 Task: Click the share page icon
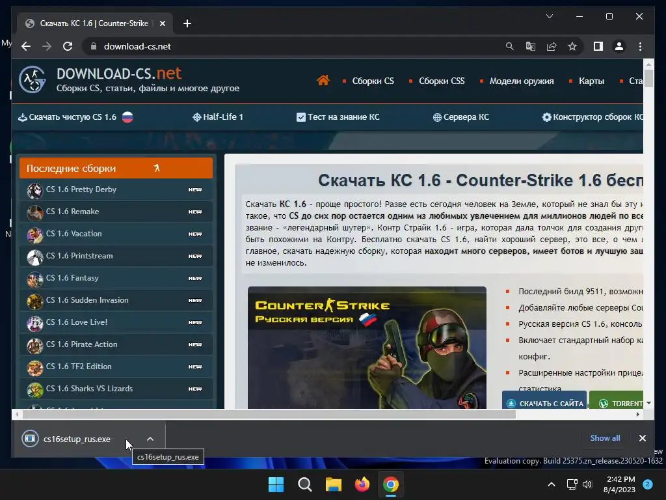[552, 46]
